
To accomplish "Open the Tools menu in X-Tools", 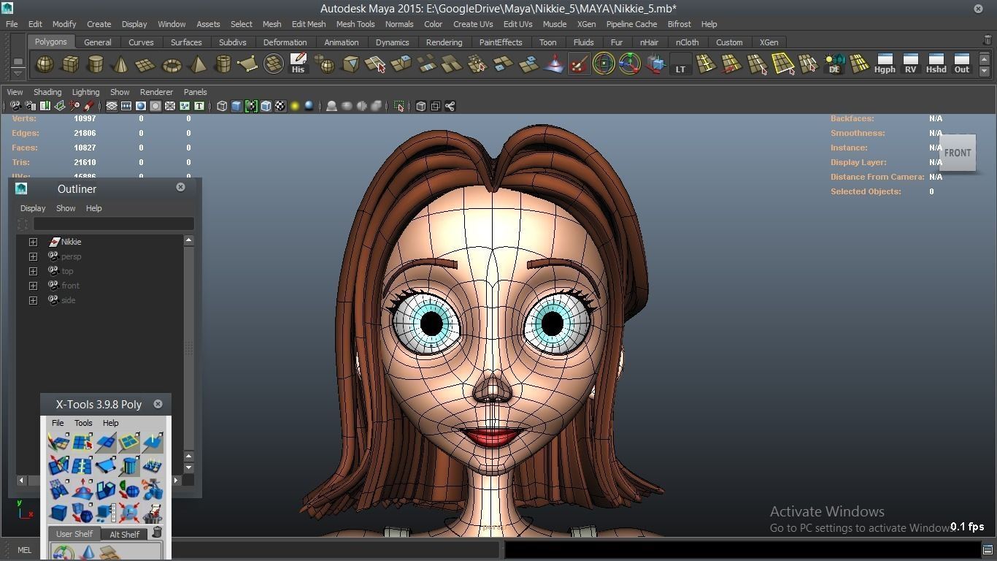I will 83,423.
